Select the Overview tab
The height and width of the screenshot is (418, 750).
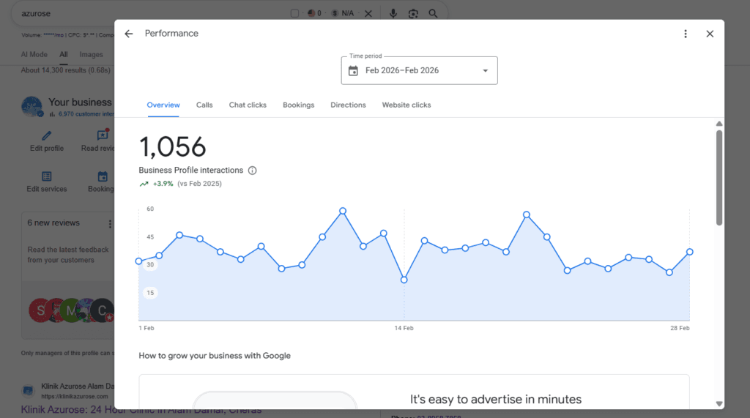[x=163, y=105]
